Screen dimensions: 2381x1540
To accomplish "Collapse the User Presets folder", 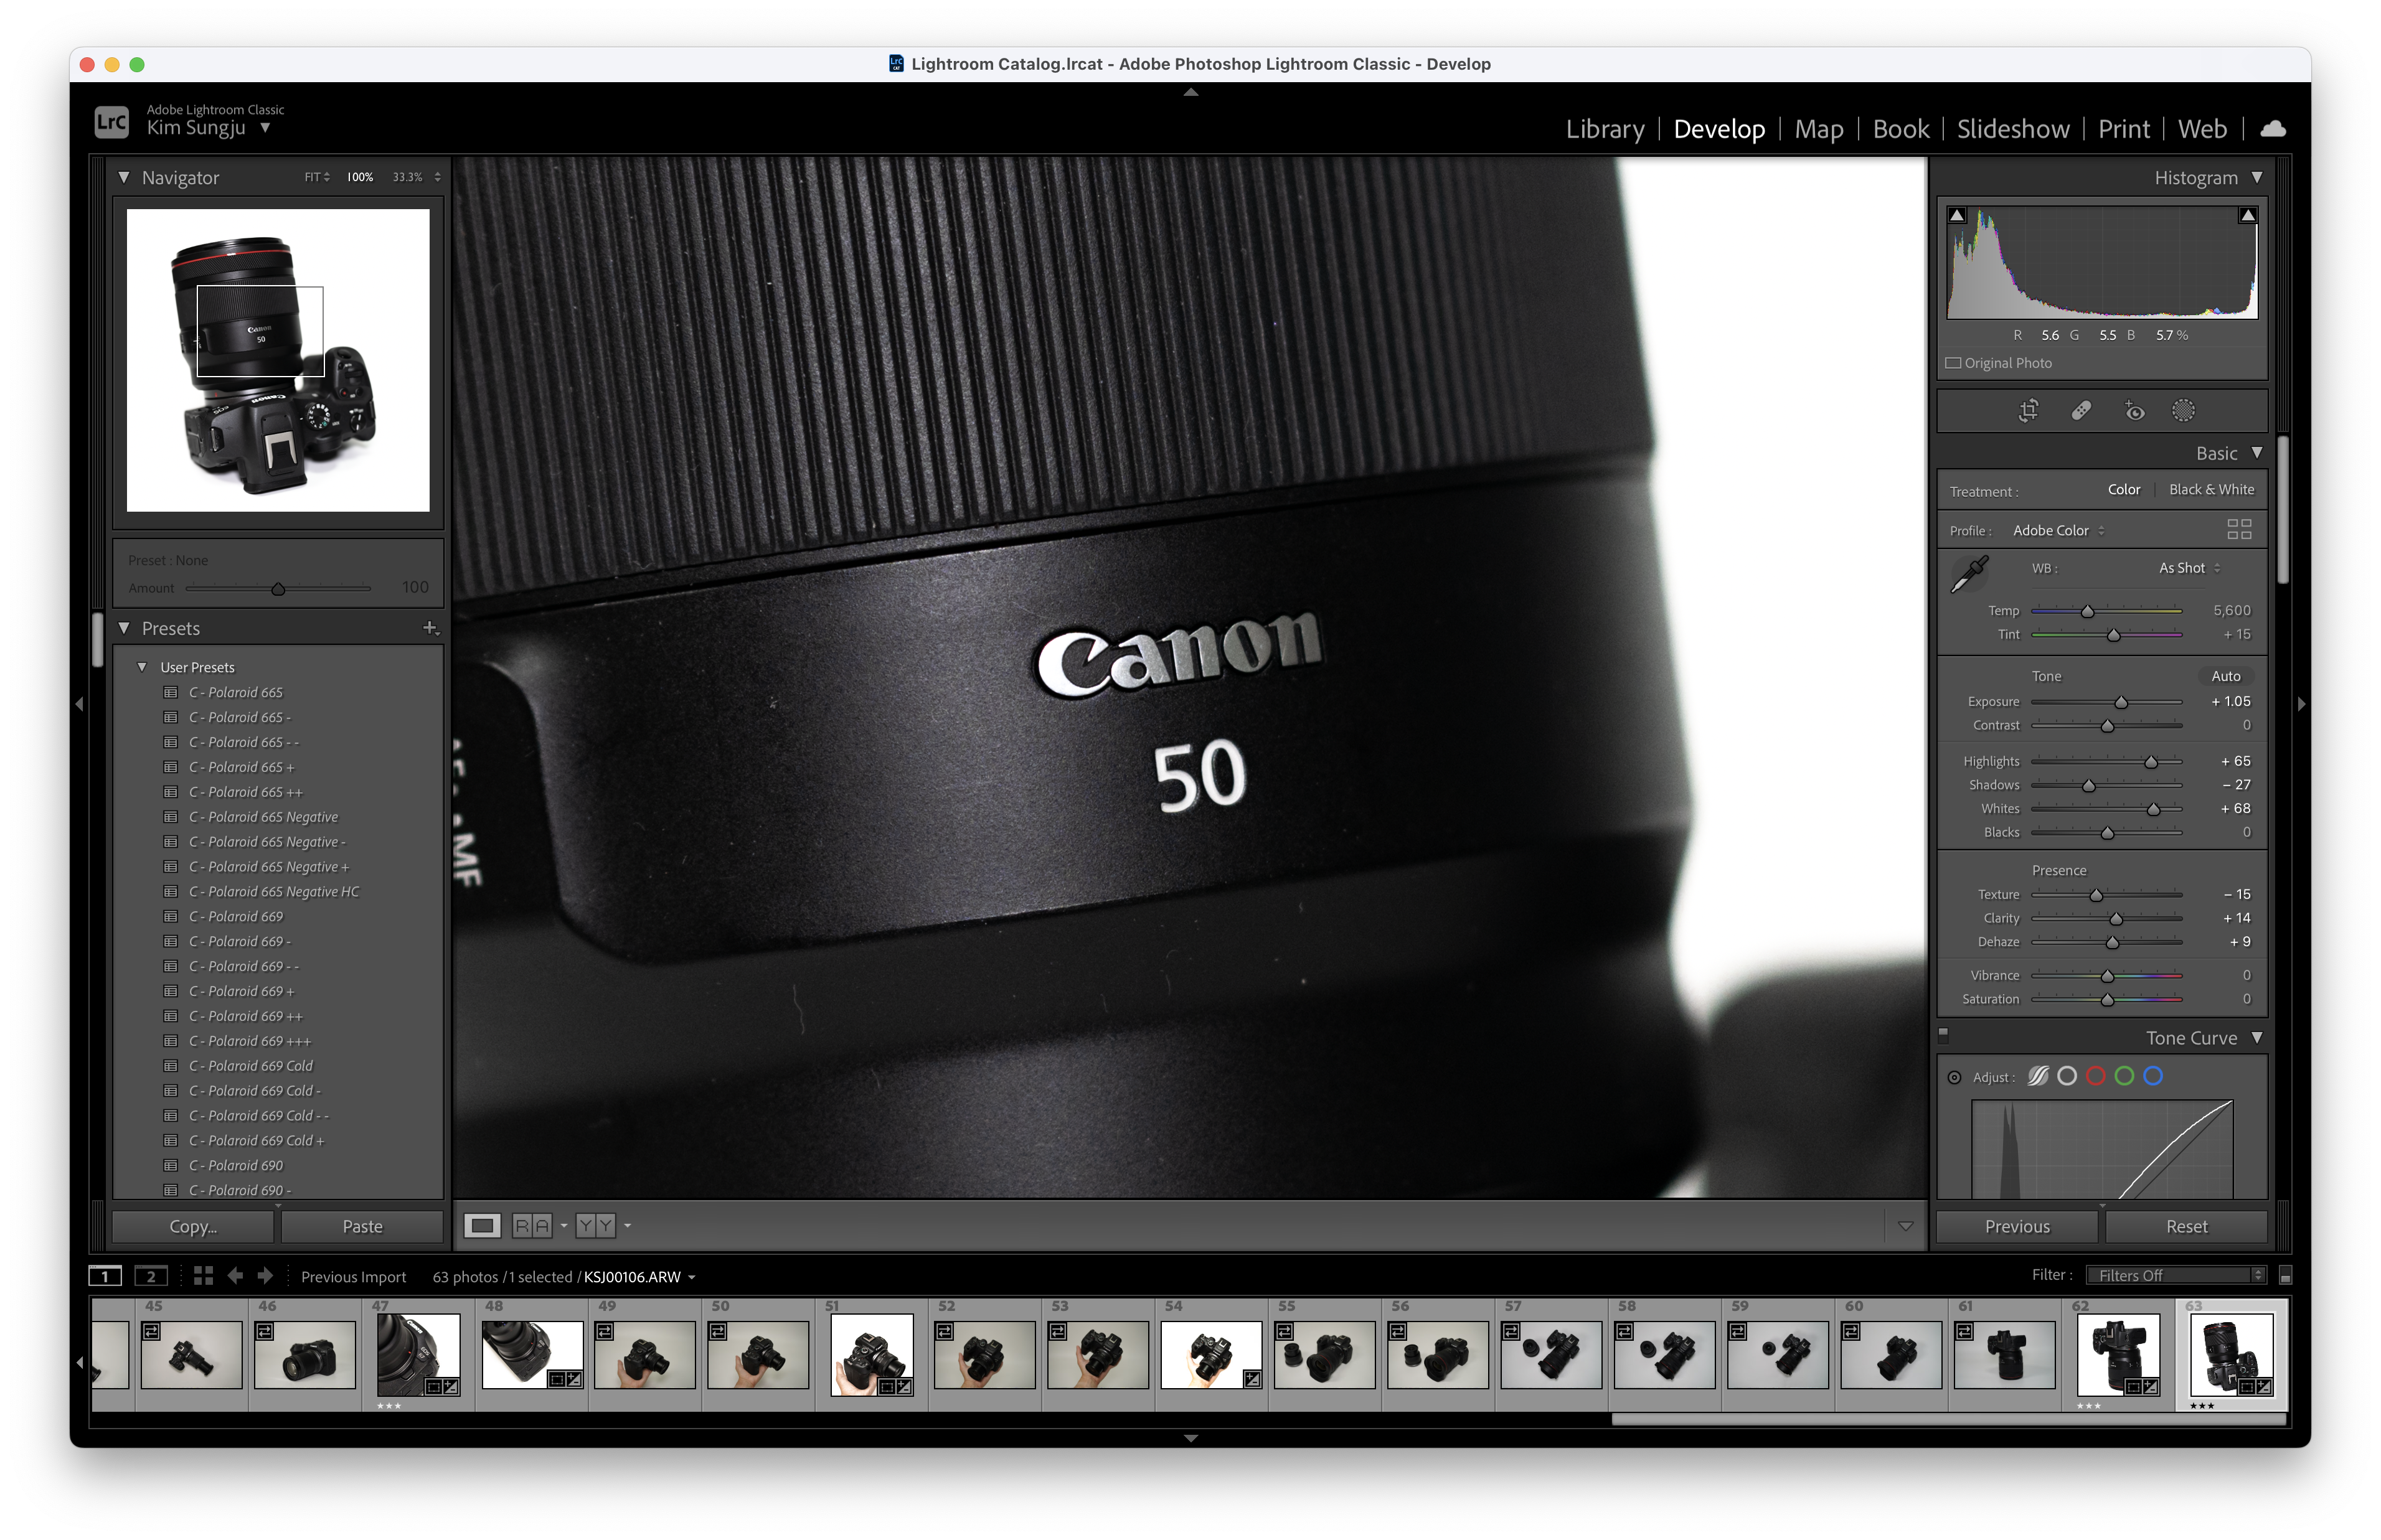I will coord(142,667).
